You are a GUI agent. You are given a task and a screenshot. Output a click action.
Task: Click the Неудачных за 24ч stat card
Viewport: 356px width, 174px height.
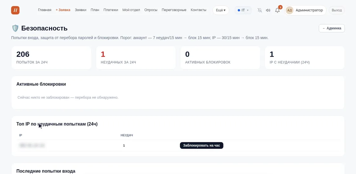tap(136, 58)
